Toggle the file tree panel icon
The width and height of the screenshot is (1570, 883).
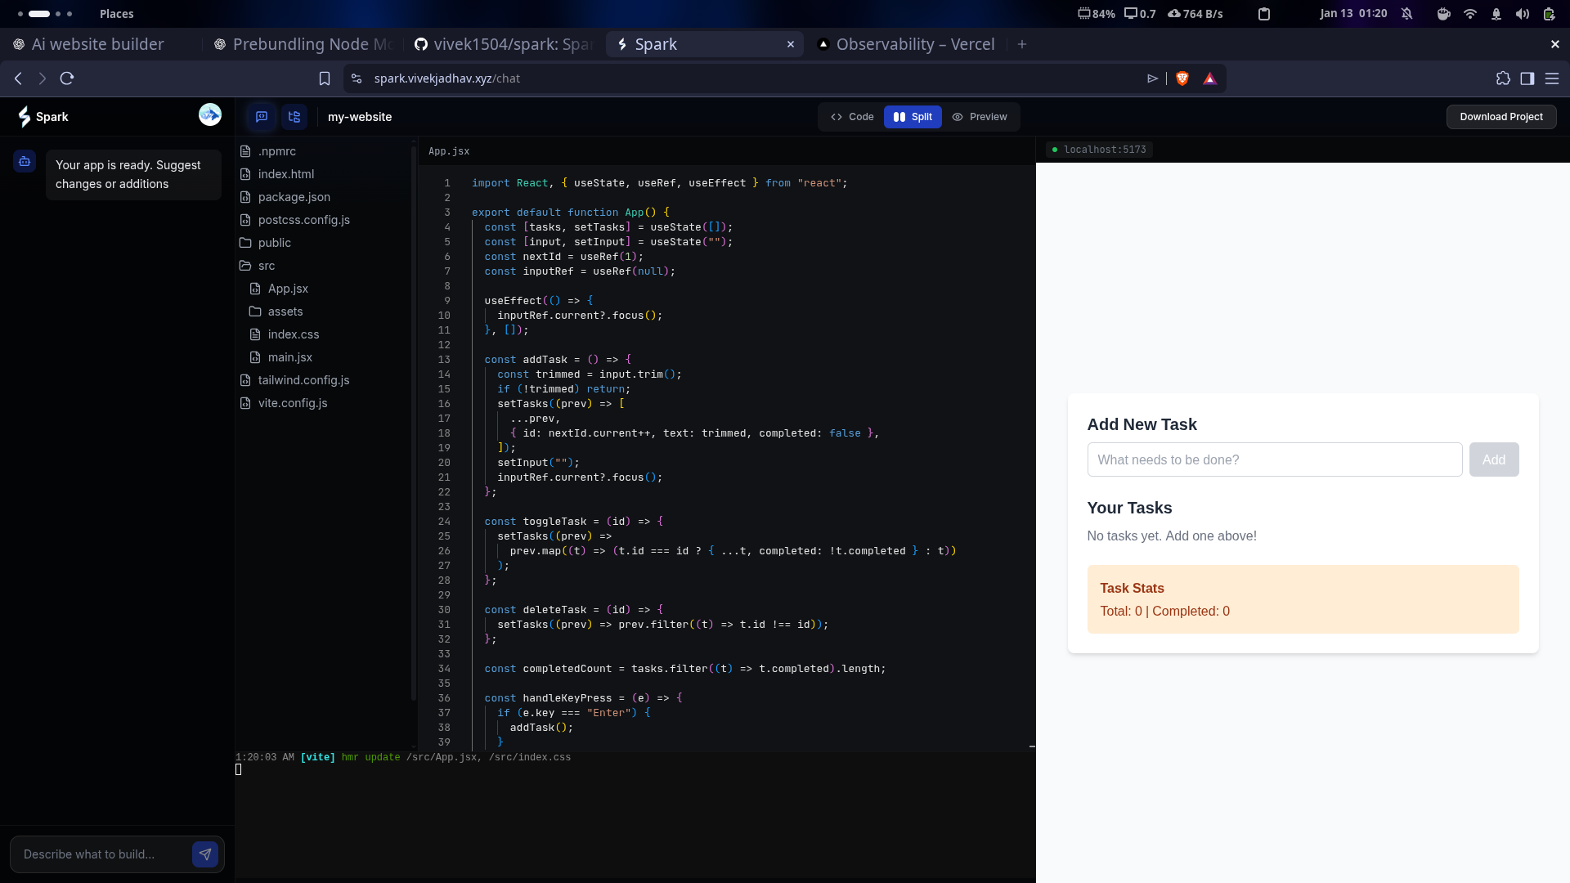click(x=294, y=117)
